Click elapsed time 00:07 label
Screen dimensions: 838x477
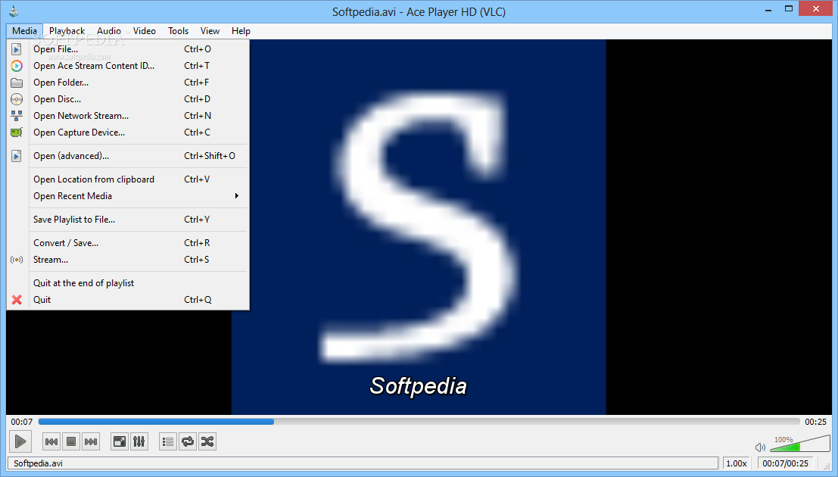pos(22,422)
